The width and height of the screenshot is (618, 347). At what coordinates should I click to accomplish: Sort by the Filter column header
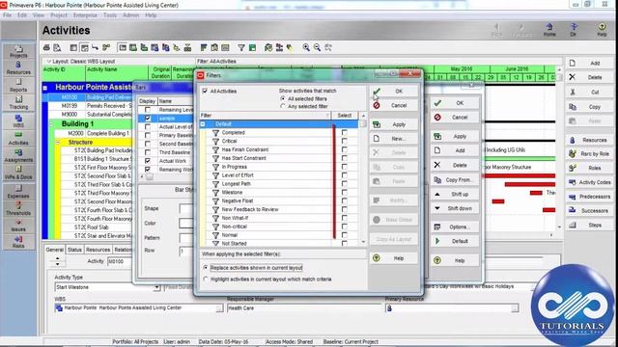(x=266, y=116)
